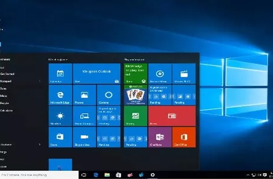This screenshot has height=179, width=273.
Task: Show hidden tray icons chevron
Action: [x=248, y=175]
